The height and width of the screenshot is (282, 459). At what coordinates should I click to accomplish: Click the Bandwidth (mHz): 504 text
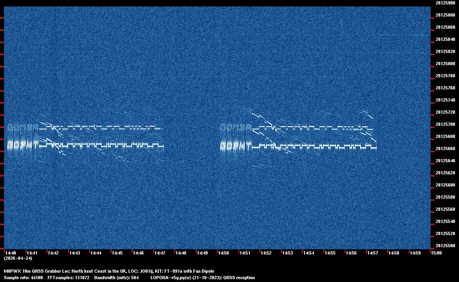pyautogui.click(x=116, y=278)
